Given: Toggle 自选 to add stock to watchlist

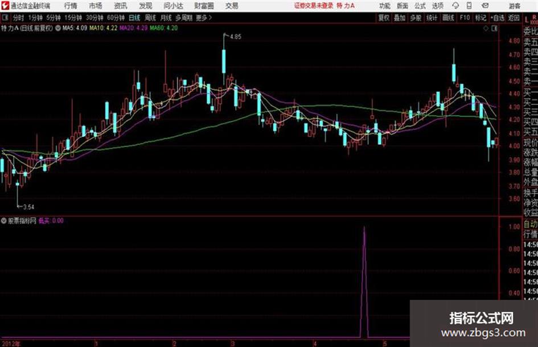Looking at the screenshot, I should click(497, 18).
